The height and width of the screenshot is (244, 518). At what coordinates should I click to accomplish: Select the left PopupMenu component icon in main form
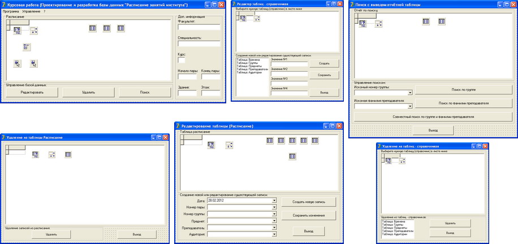(17, 63)
